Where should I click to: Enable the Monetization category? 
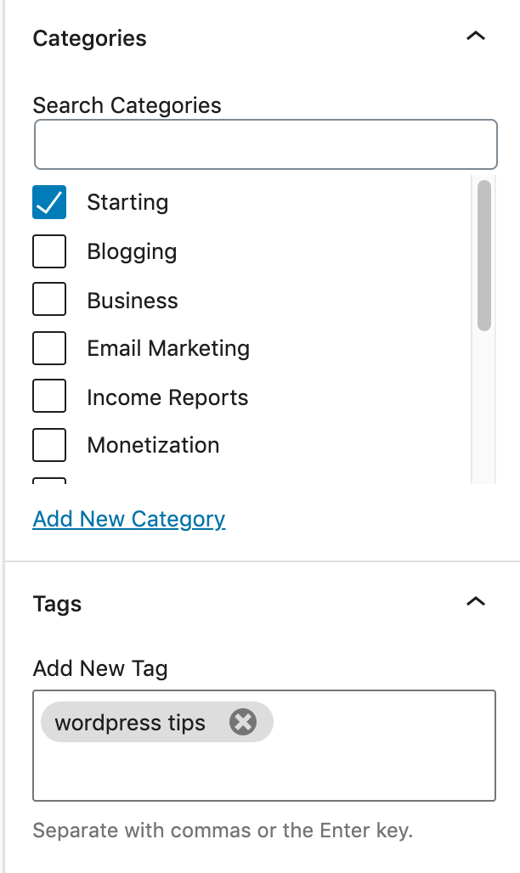click(x=49, y=445)
